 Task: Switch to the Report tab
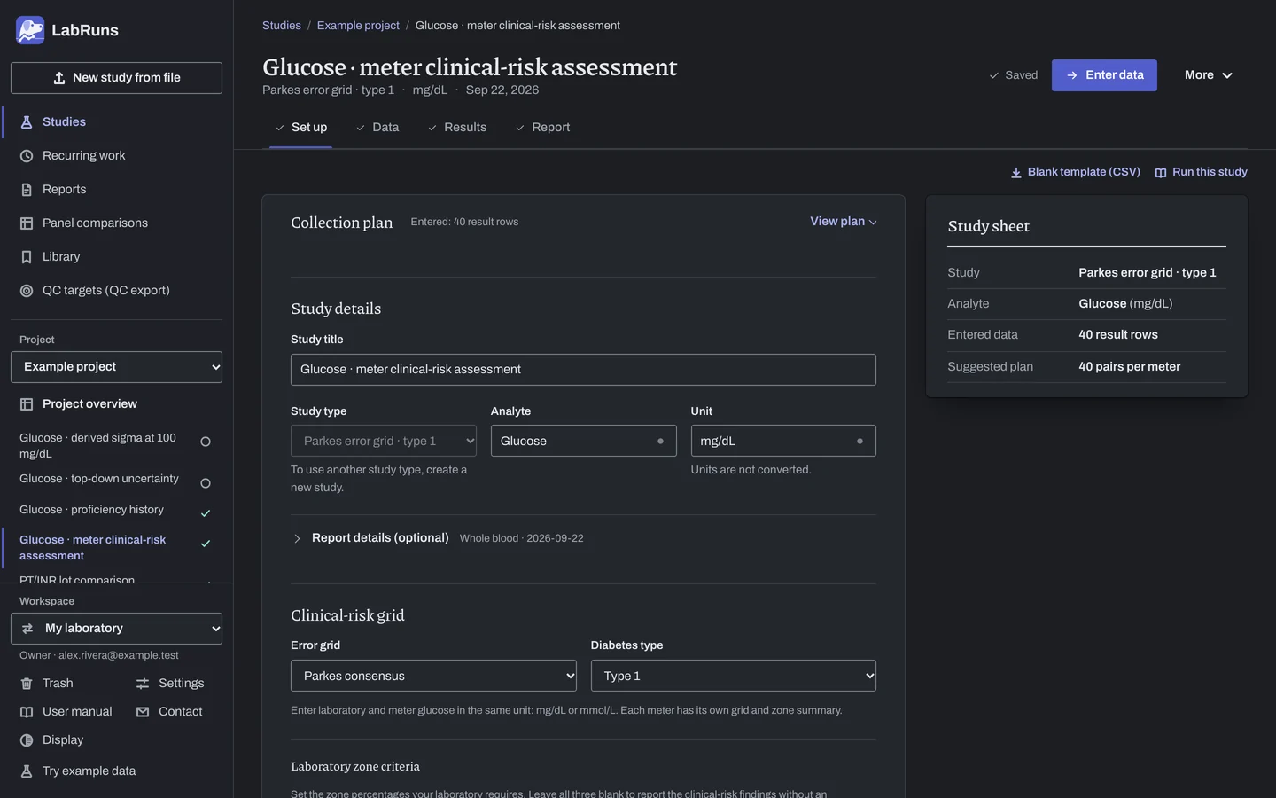(x=542, y=128)
